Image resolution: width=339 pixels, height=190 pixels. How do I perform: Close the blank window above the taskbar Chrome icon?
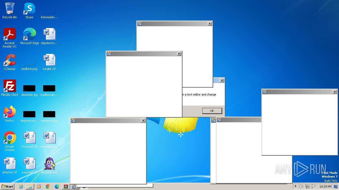click(143, 121)
